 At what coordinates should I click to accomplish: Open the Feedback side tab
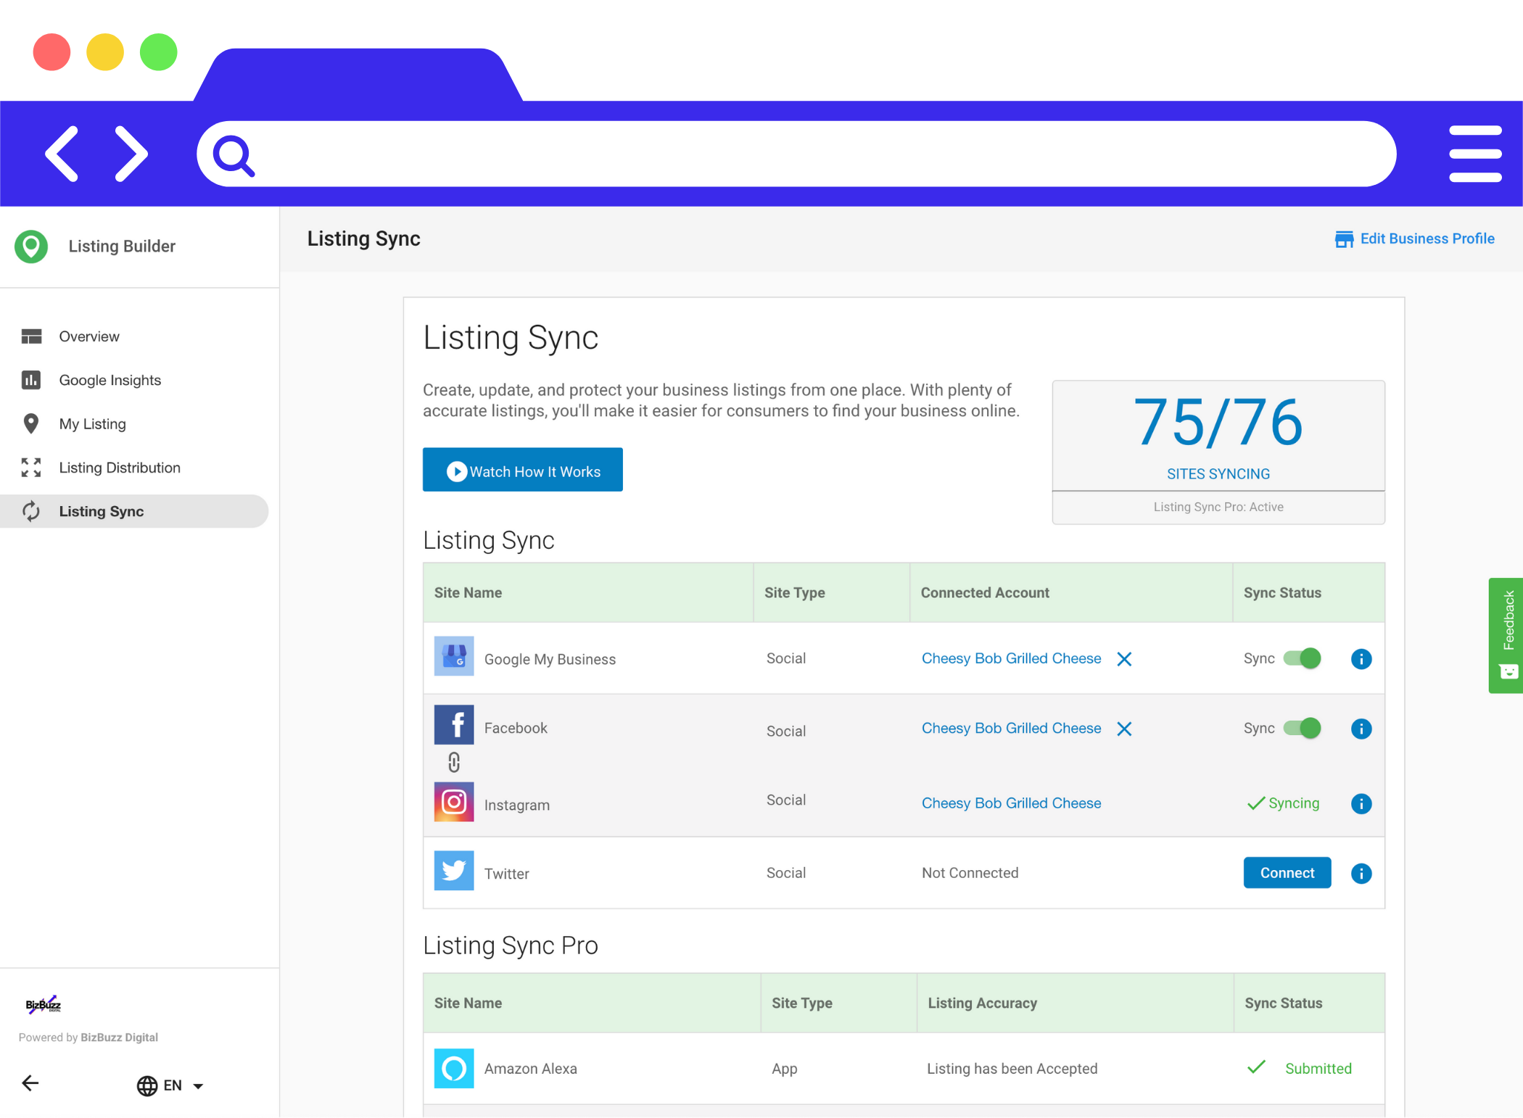click(1506, 636)
